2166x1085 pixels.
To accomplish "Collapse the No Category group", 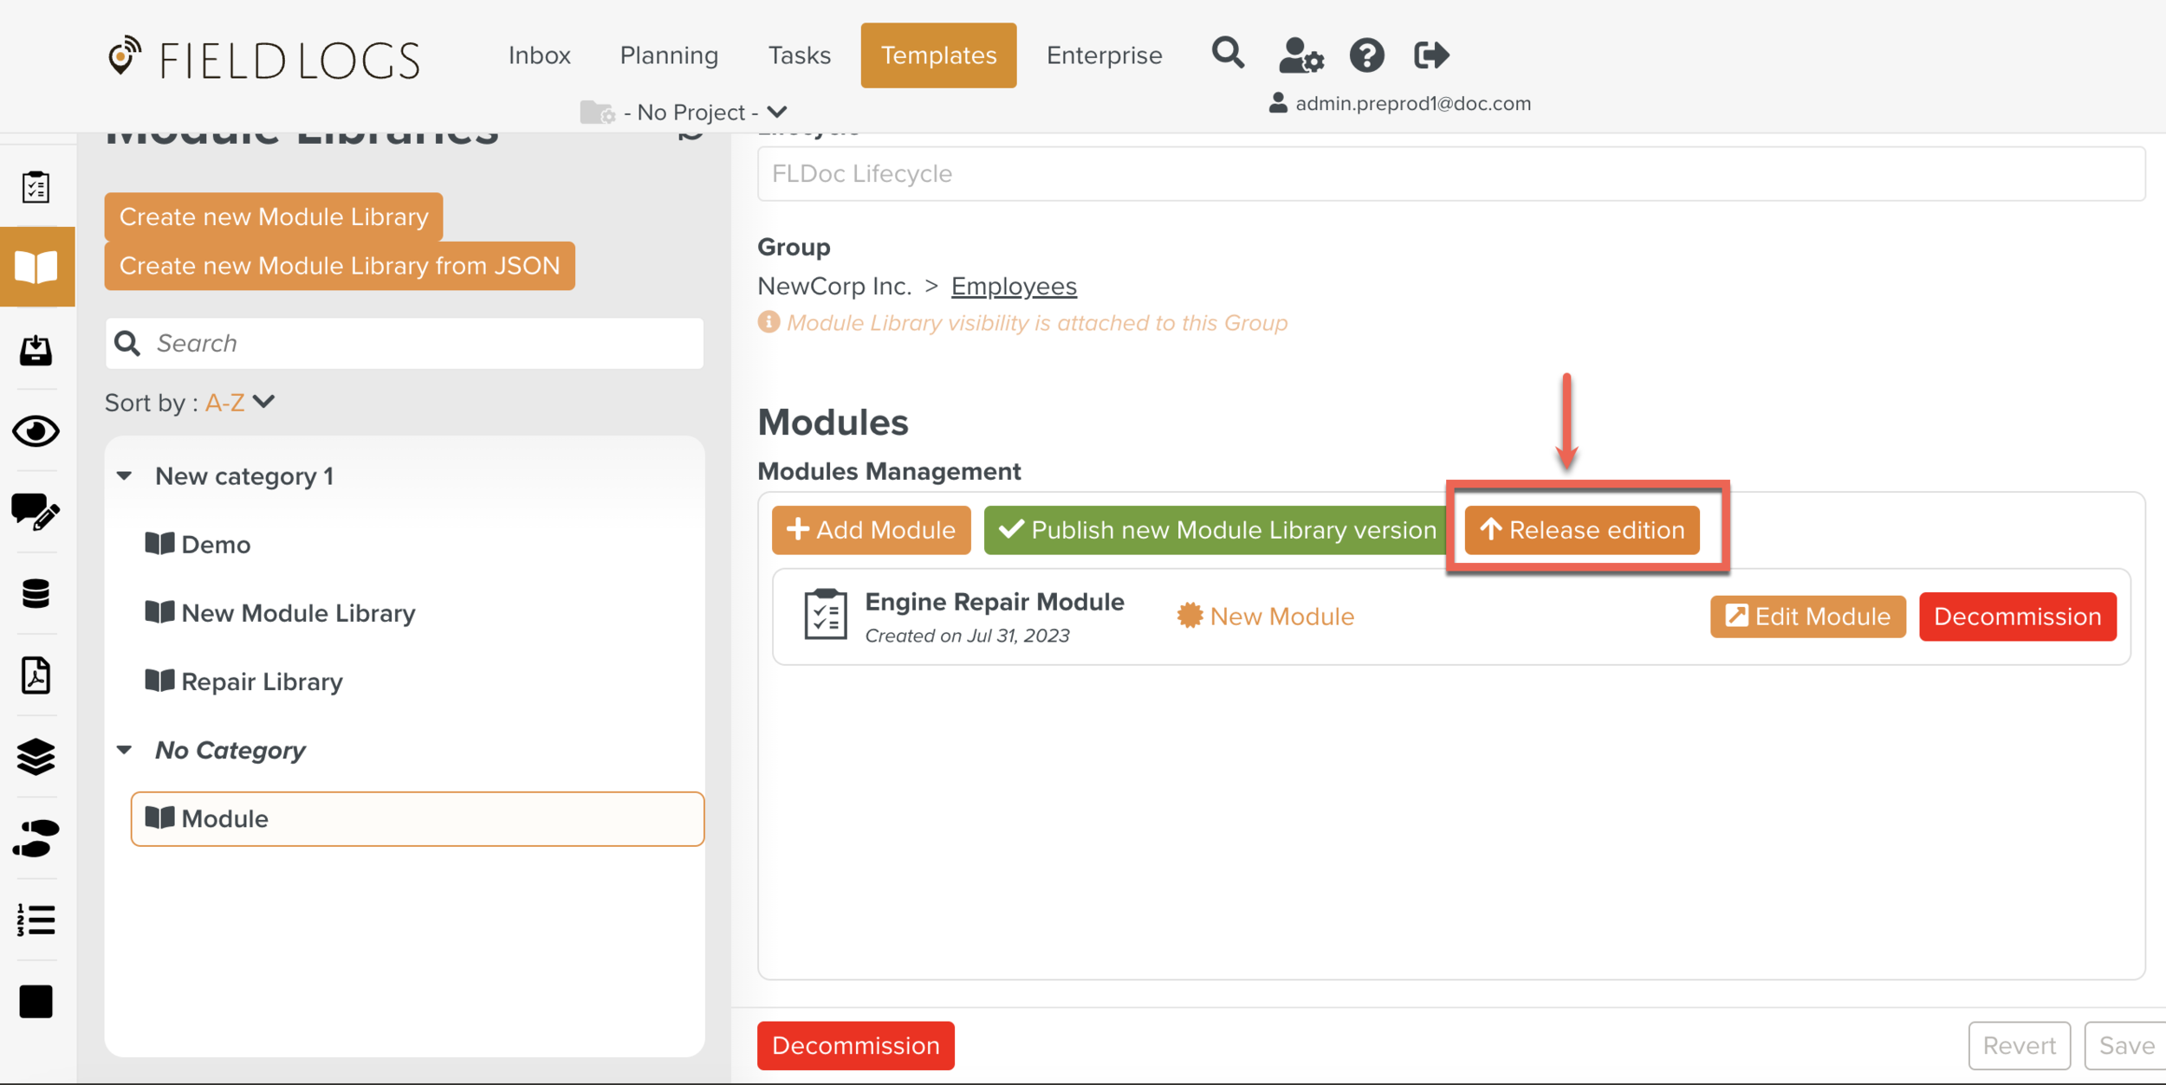I will click(x=125, y=750).
